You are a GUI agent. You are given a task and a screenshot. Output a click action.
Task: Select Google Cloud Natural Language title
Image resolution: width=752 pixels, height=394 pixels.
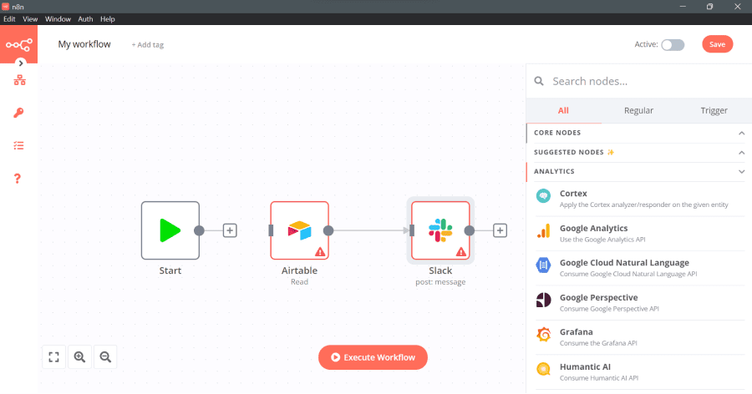(x=624, y=263)
